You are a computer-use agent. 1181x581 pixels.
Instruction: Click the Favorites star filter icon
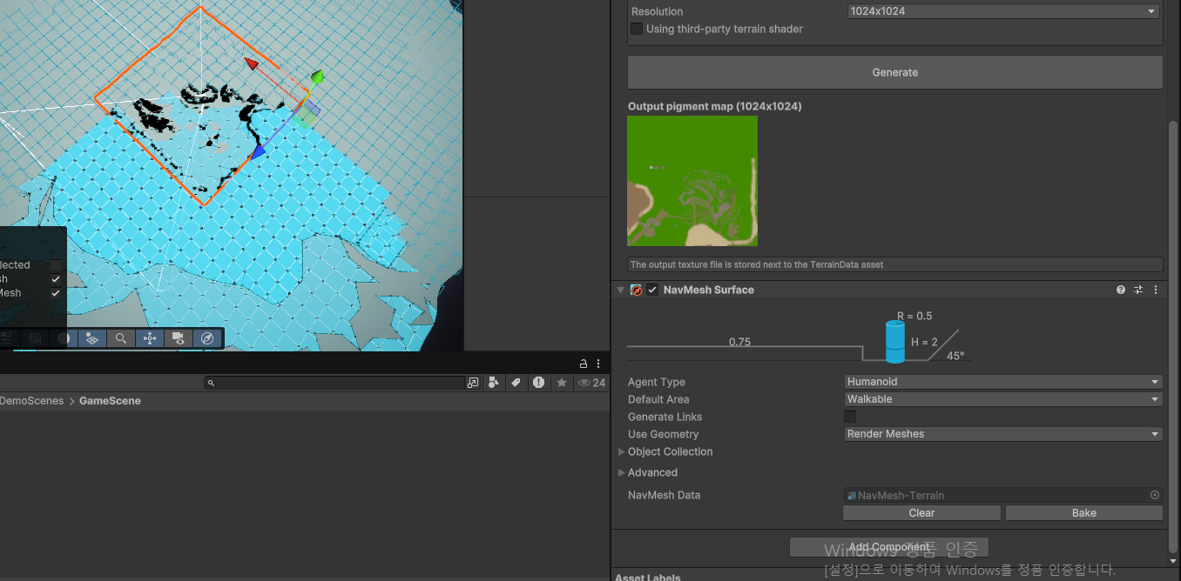562,383
